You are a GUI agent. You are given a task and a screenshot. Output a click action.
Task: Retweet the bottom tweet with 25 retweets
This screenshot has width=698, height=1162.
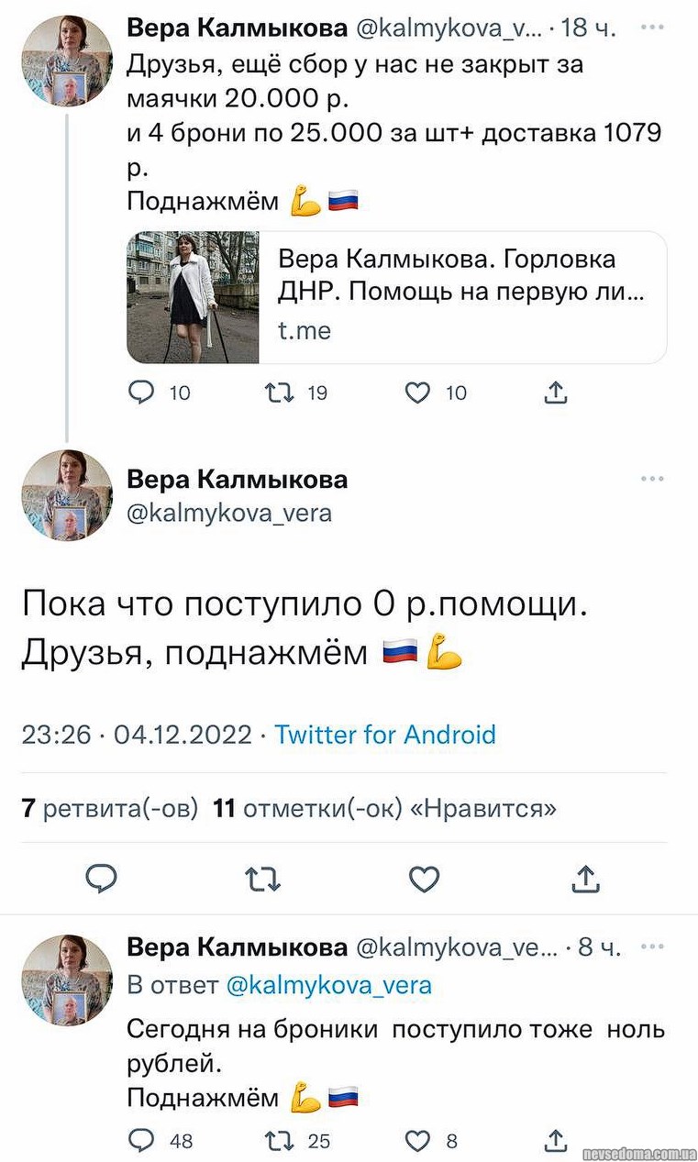[x=276, y=1140]
